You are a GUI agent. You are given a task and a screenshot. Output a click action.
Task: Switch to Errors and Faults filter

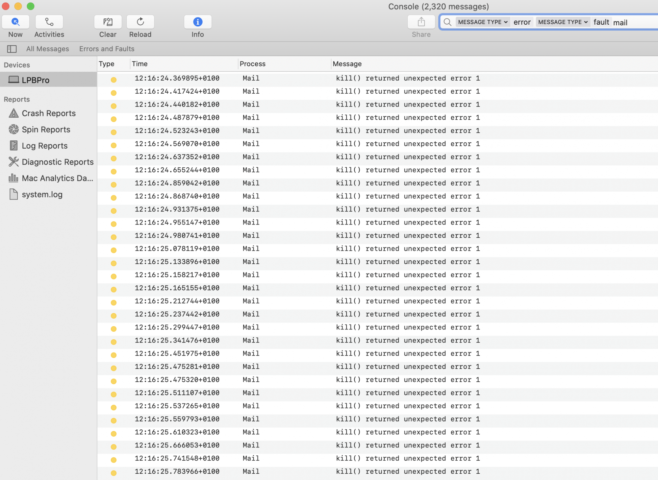pyautogui.click(x=107, y=49)
